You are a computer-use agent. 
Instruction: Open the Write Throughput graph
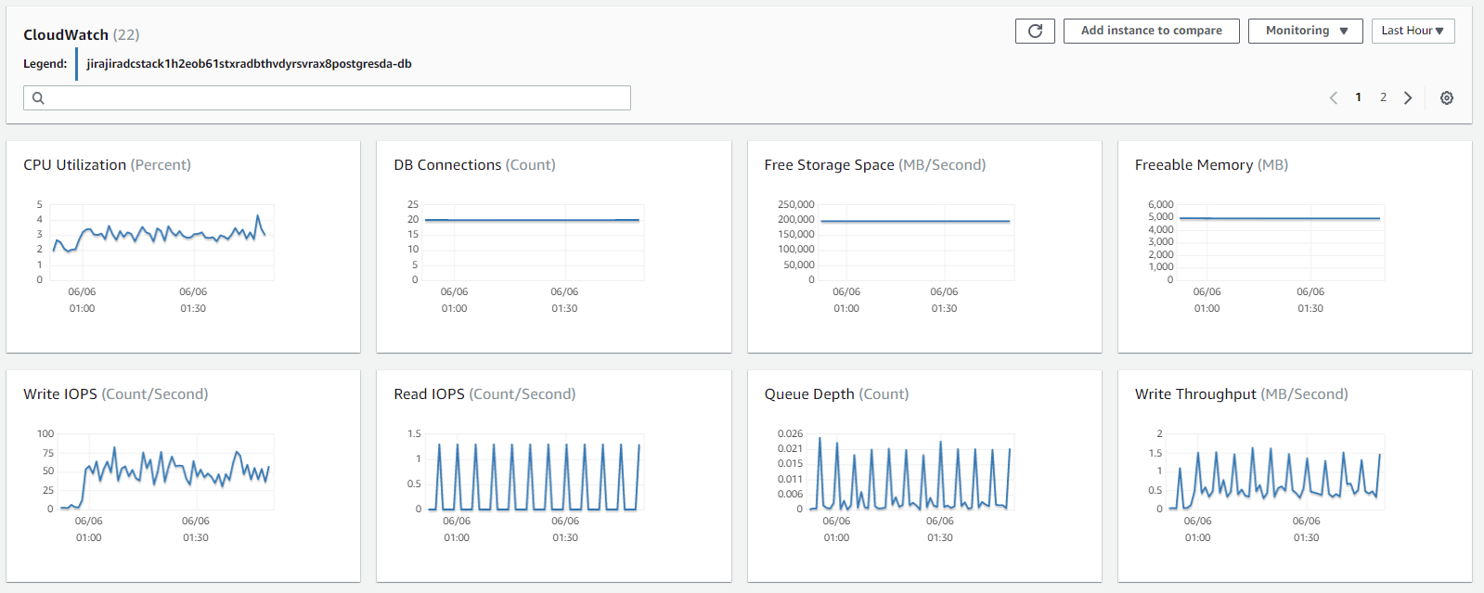tap(1279, 471)
